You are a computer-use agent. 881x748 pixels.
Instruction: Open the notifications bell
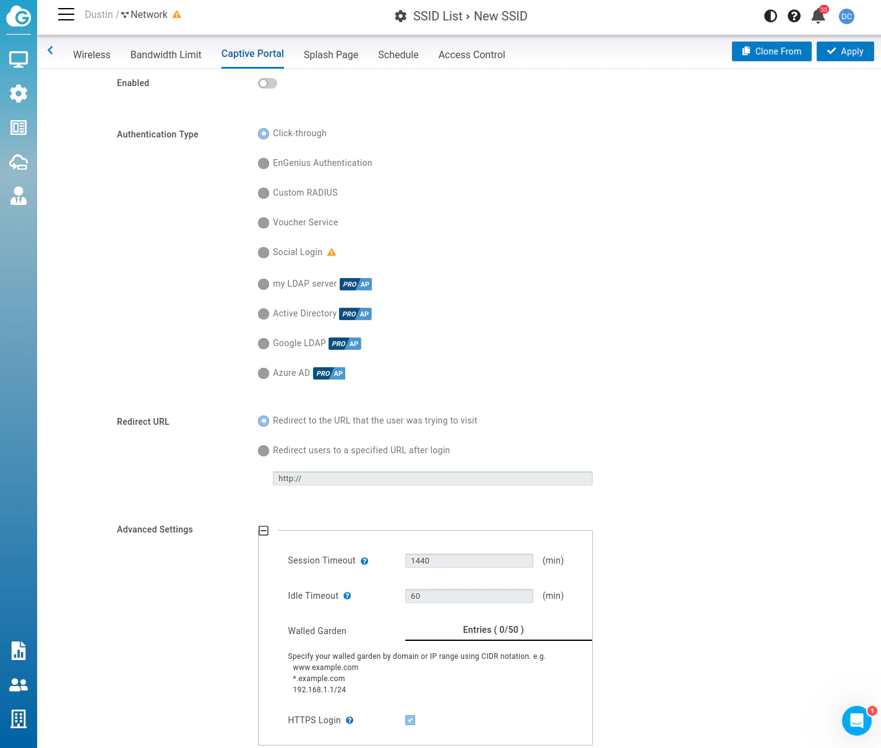pyautogui.click(x=819, y=15)
